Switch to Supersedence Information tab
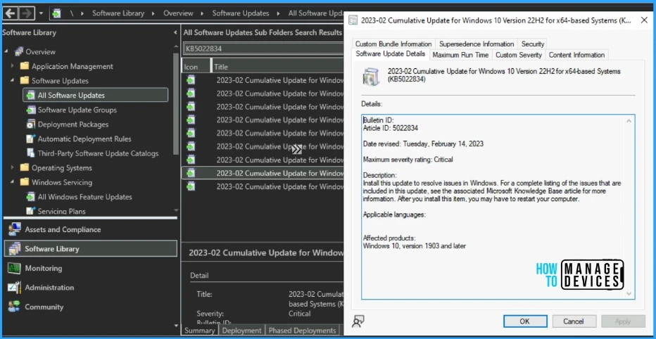 point(476,44)
